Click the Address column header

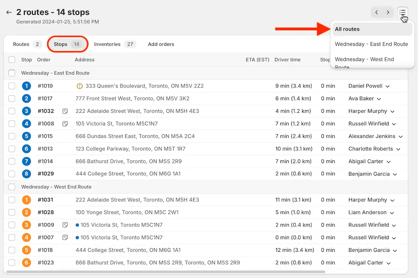click(x=84, y=60)
